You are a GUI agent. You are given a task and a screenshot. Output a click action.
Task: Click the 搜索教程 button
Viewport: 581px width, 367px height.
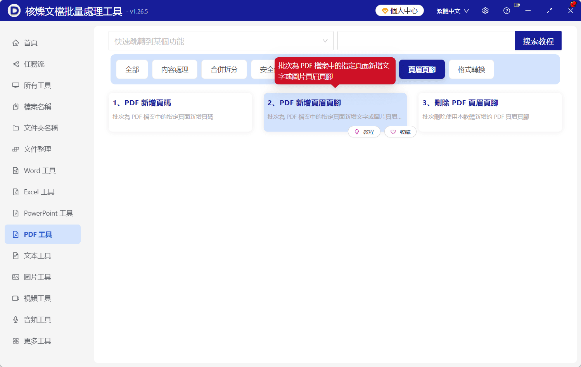pyautogui.click(x=538, y=41)
